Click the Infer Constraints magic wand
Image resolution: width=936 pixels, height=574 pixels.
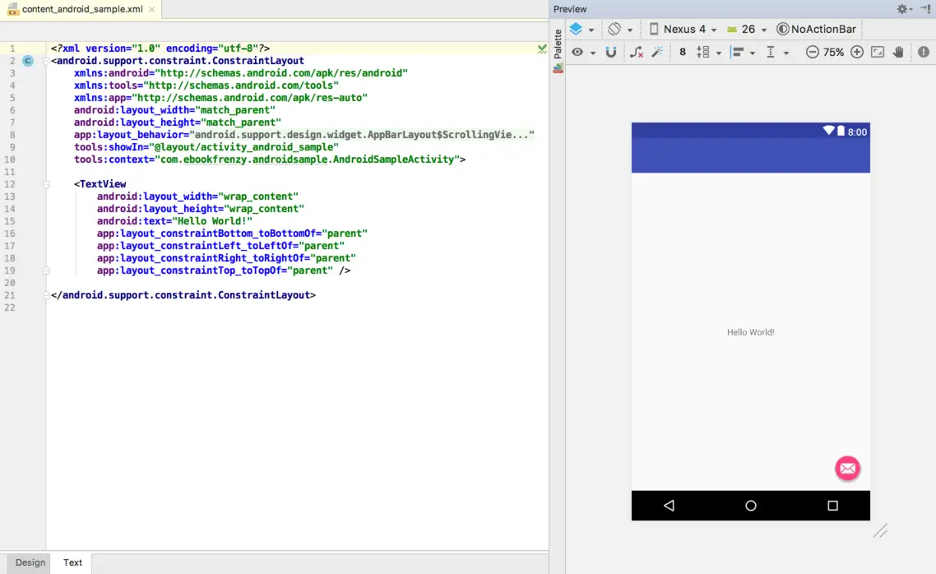pyautogui.click(x=657, y=52)
